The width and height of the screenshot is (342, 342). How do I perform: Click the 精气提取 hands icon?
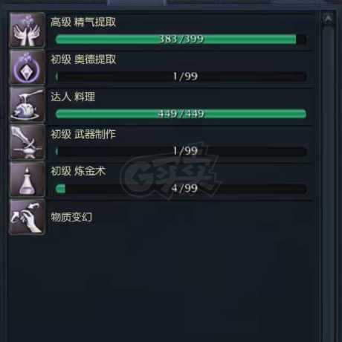click(27, 30)
